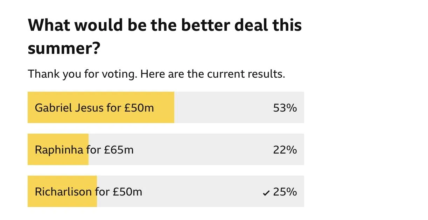Select the Richarlison for £50m option label
This screenshot has width=428, height=220.
pyautogui.click(x=88, y=192)
